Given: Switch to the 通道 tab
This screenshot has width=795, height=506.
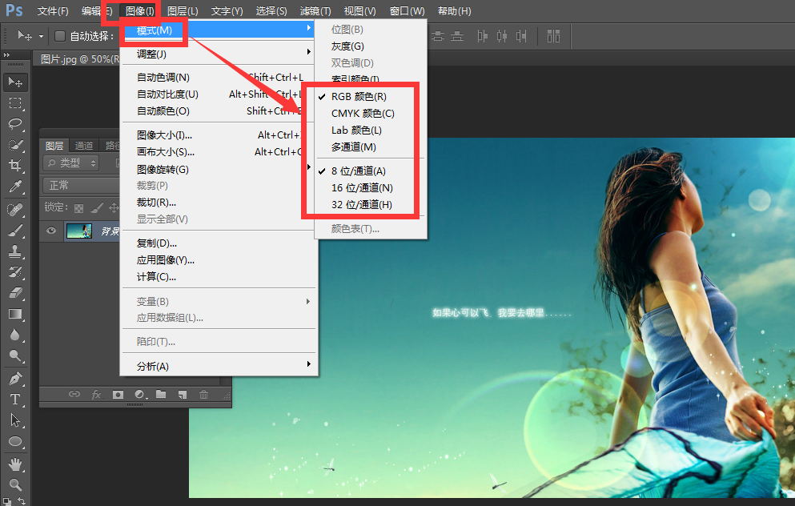Looking at the screenshot, I should click(x=83, y=146).
